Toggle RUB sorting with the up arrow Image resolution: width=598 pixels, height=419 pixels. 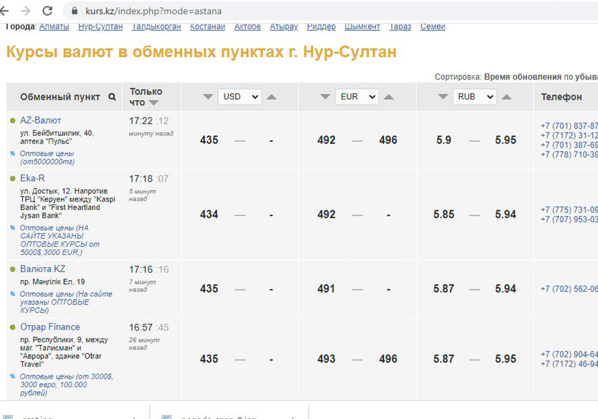(507, 96)
